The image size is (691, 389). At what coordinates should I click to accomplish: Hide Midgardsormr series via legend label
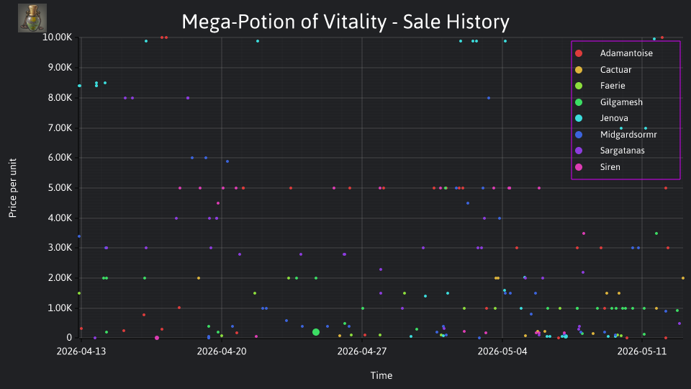click(x=628, y=135)
